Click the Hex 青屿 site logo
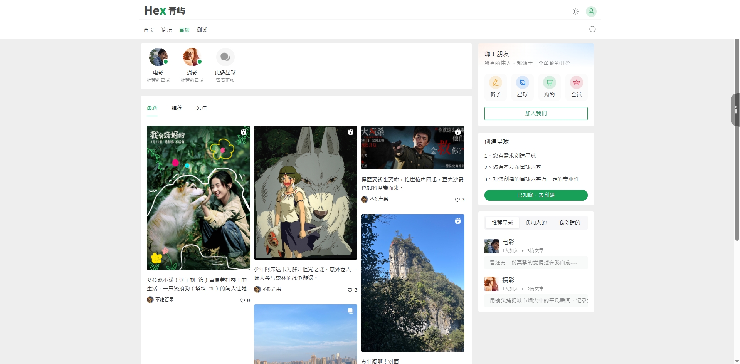The image size is (740, 364). (165, 11)
